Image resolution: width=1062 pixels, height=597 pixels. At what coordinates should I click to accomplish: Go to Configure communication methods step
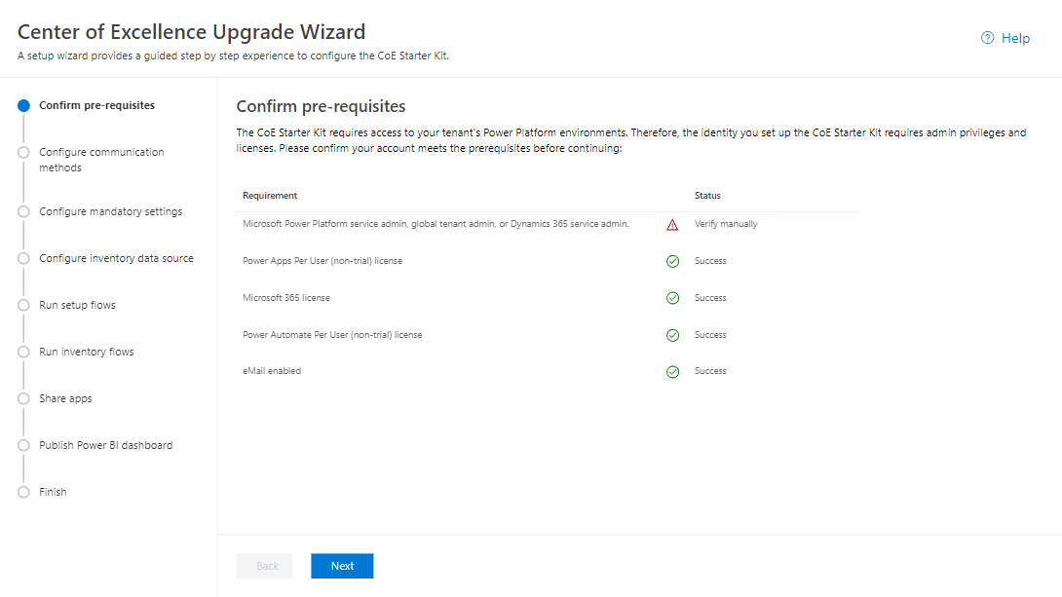click(101, 160)
